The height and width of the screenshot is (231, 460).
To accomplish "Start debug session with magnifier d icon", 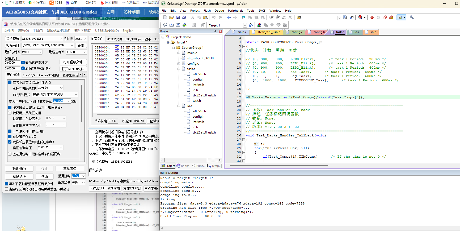I will tap(360, 17).
